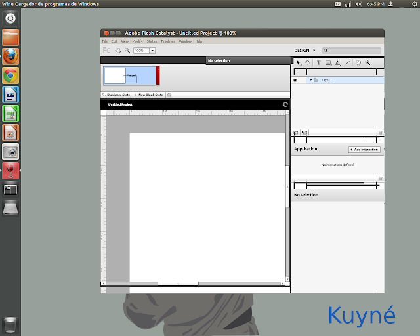Image resolution: width=420 pixels, height=336 pixels.
Task: Click into the top-right search field
Action: click(x=352, y=51)
